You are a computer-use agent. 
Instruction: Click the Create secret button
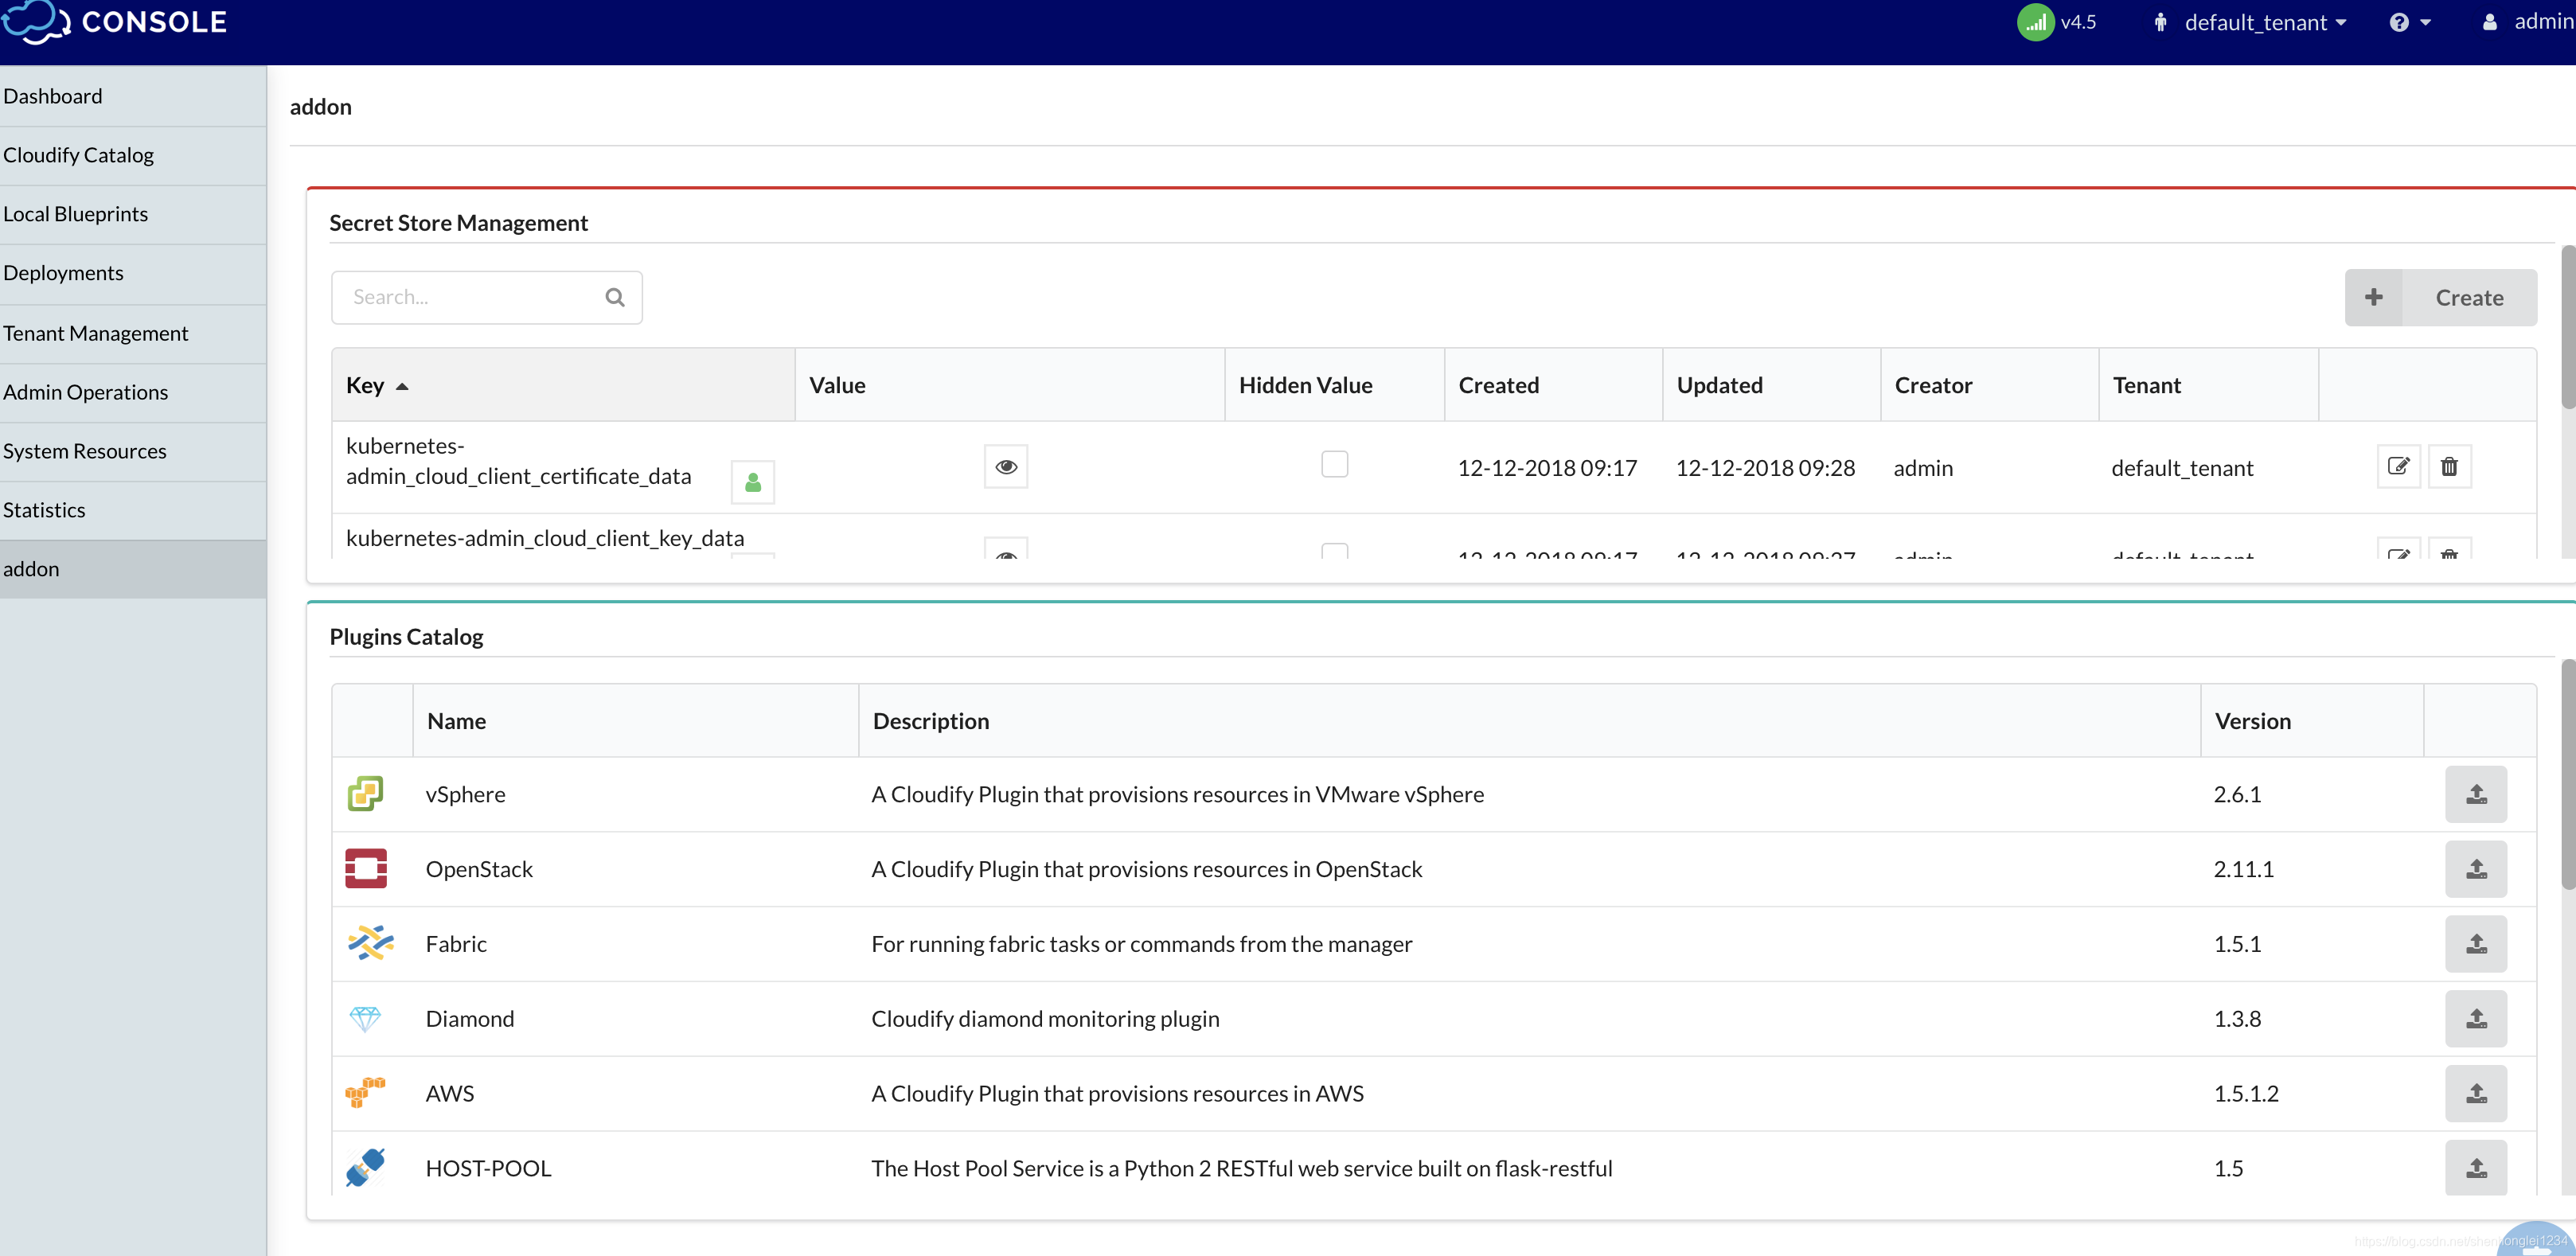point(2440,297)
